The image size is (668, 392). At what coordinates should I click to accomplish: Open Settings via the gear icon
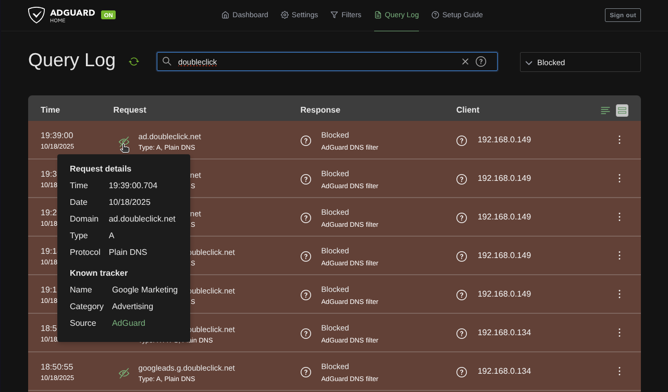click(x=284, y=15)
